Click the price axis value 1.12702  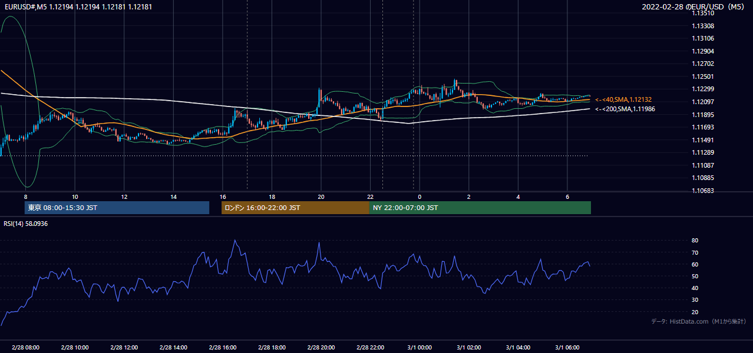703,64
